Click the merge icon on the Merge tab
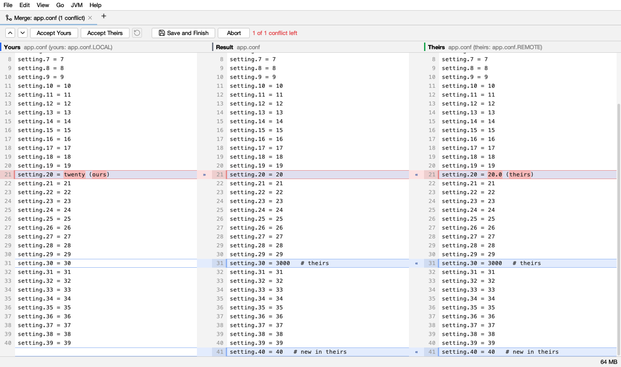Viewport: 621px width, 367px height. [9, 18]
